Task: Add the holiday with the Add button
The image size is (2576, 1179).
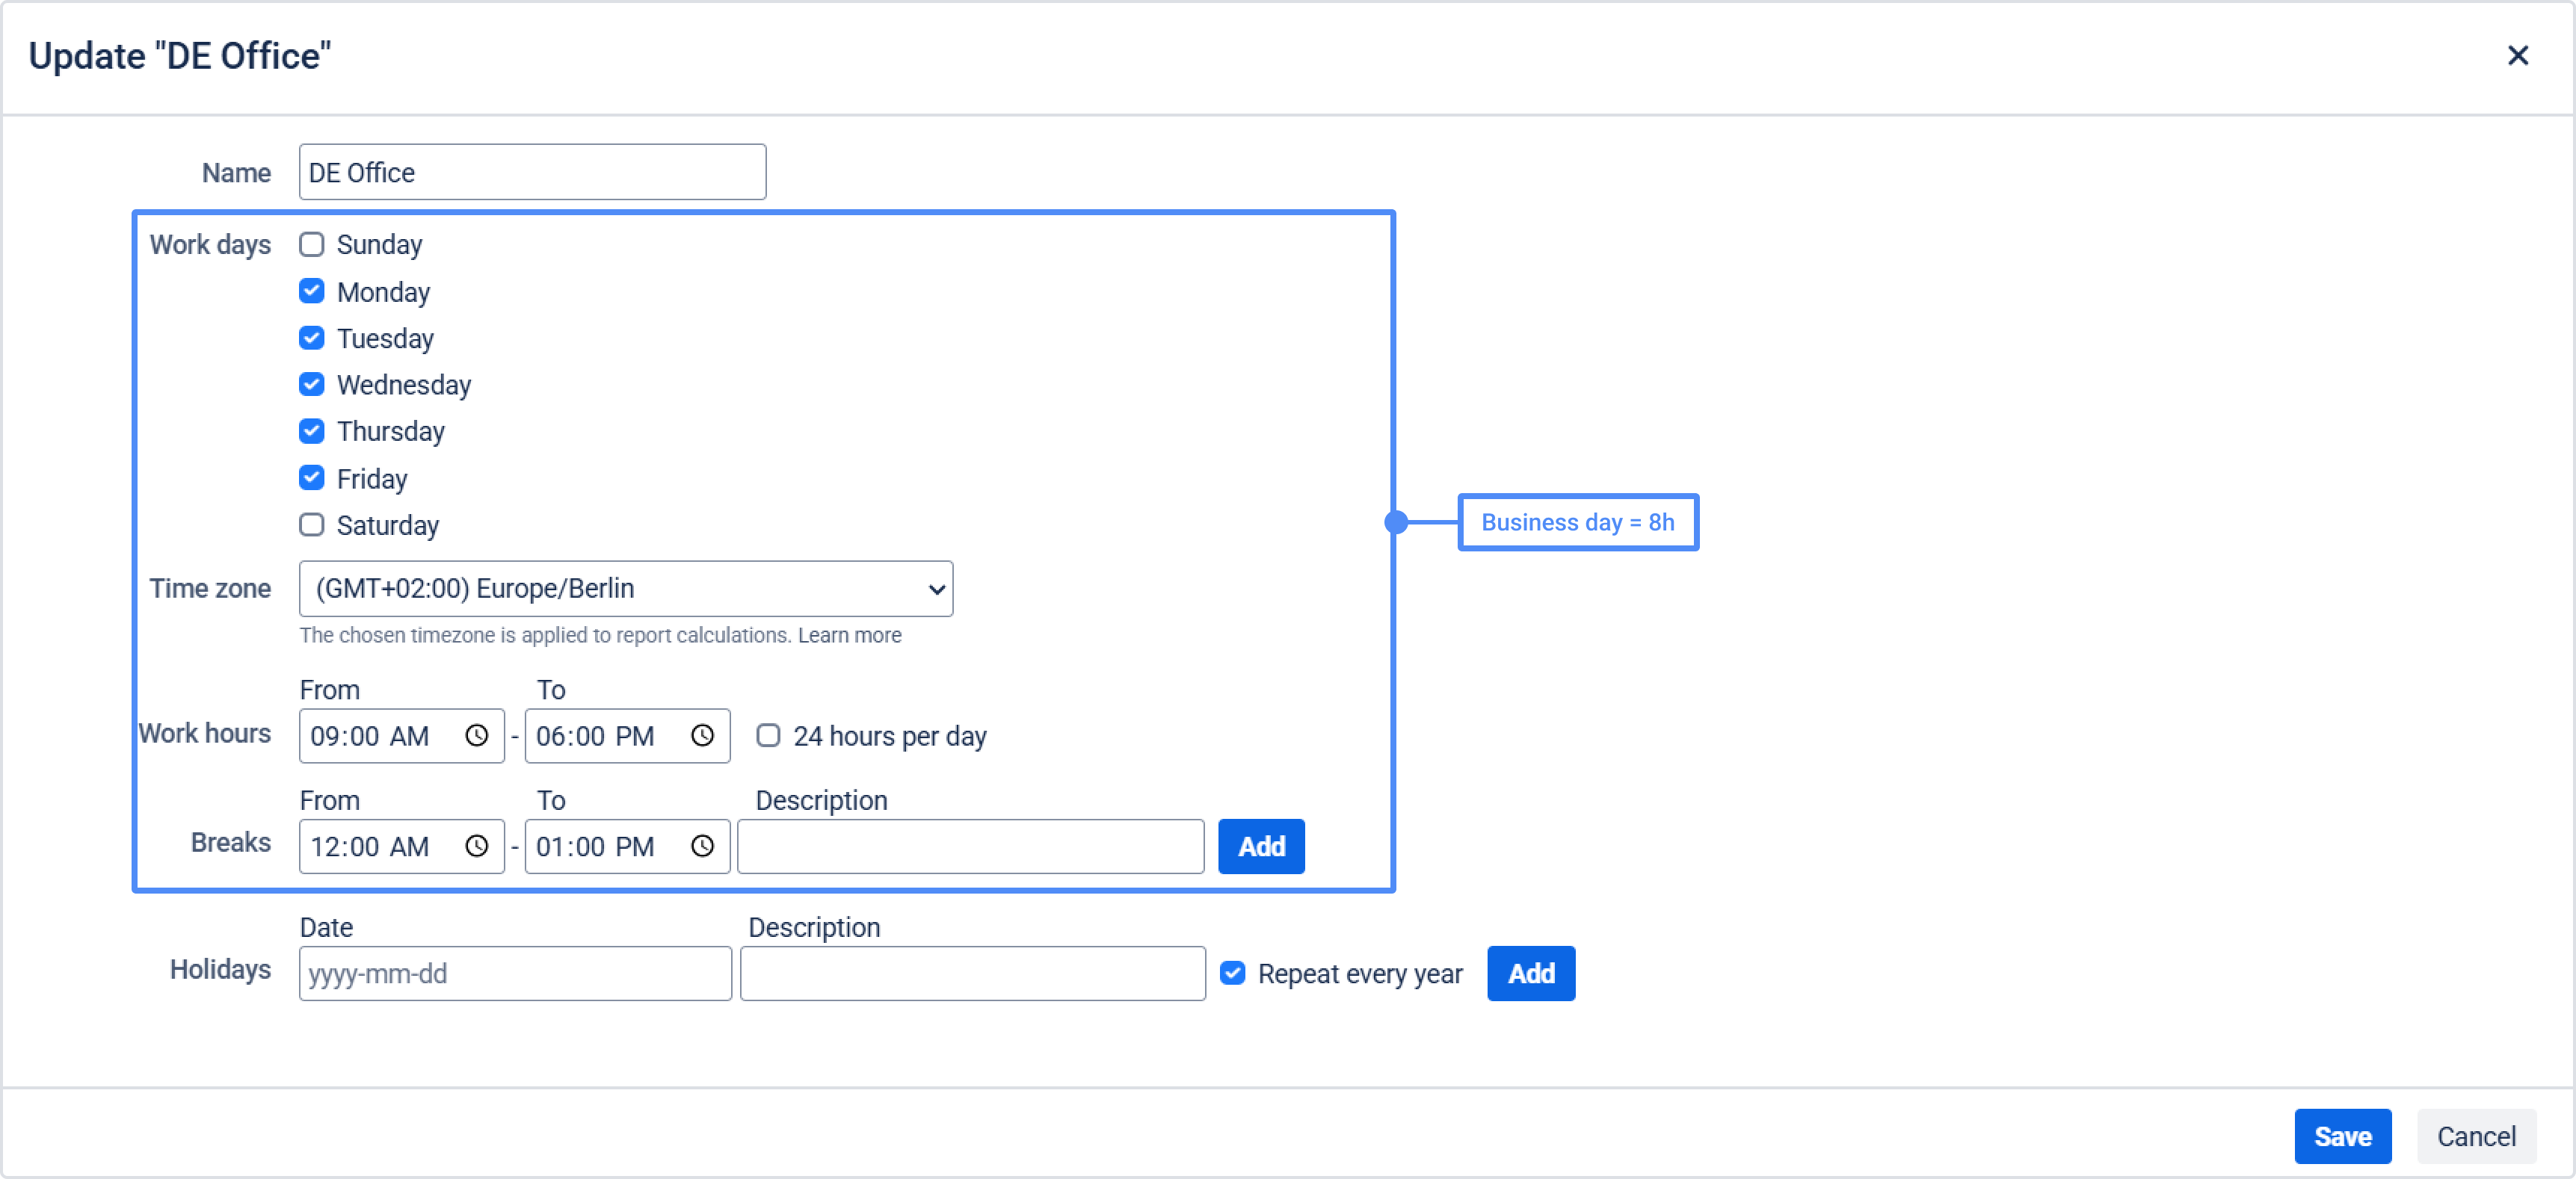Action: pos(1530,974)
